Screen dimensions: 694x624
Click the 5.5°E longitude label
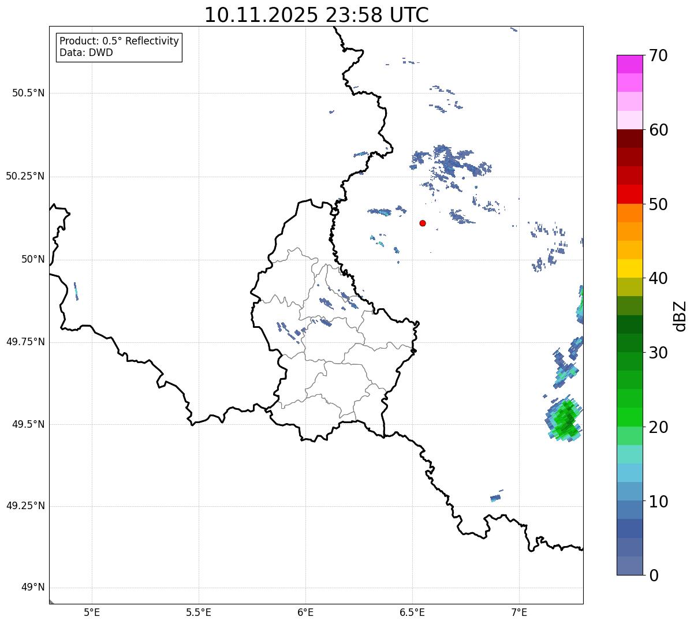[x=199, y=612]
